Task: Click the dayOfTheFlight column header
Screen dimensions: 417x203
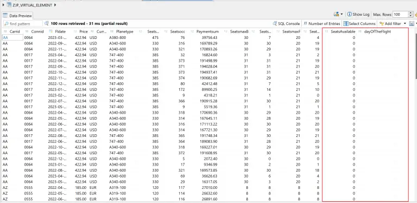Action: 377,31
